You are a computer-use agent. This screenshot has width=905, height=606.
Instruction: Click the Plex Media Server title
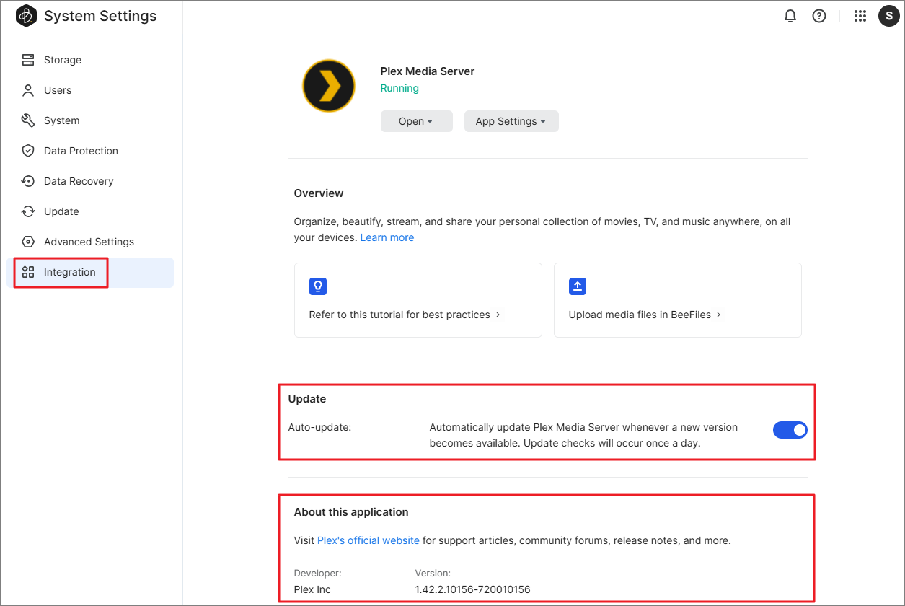coord(428,71)
